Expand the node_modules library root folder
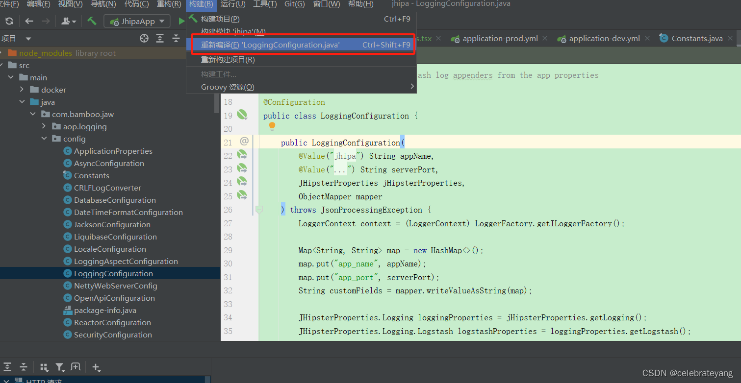The height and width of the screenshot is (383, 741). coord(1,53)
